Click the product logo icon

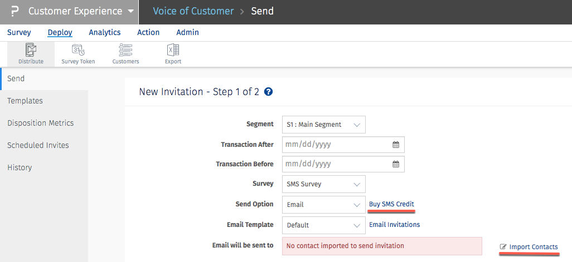14,11
